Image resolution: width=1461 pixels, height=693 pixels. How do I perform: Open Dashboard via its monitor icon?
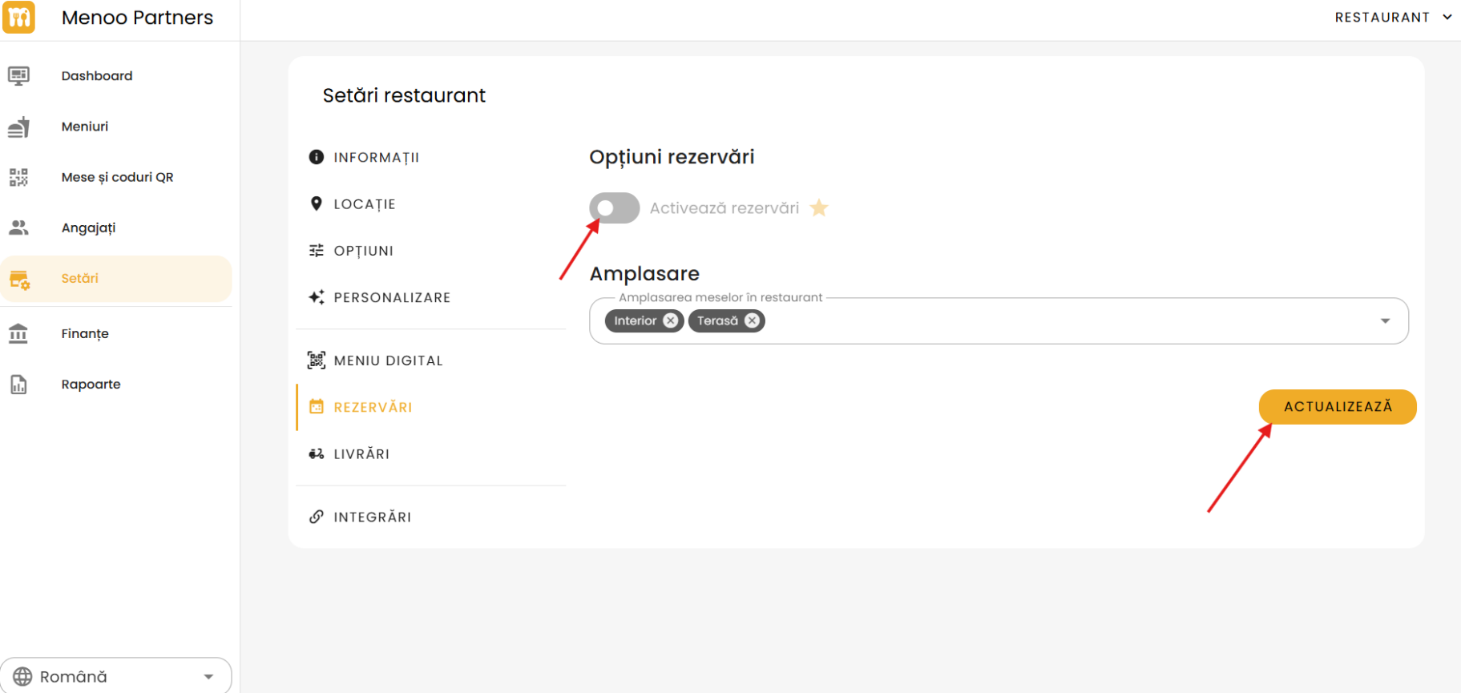point(18,75)
